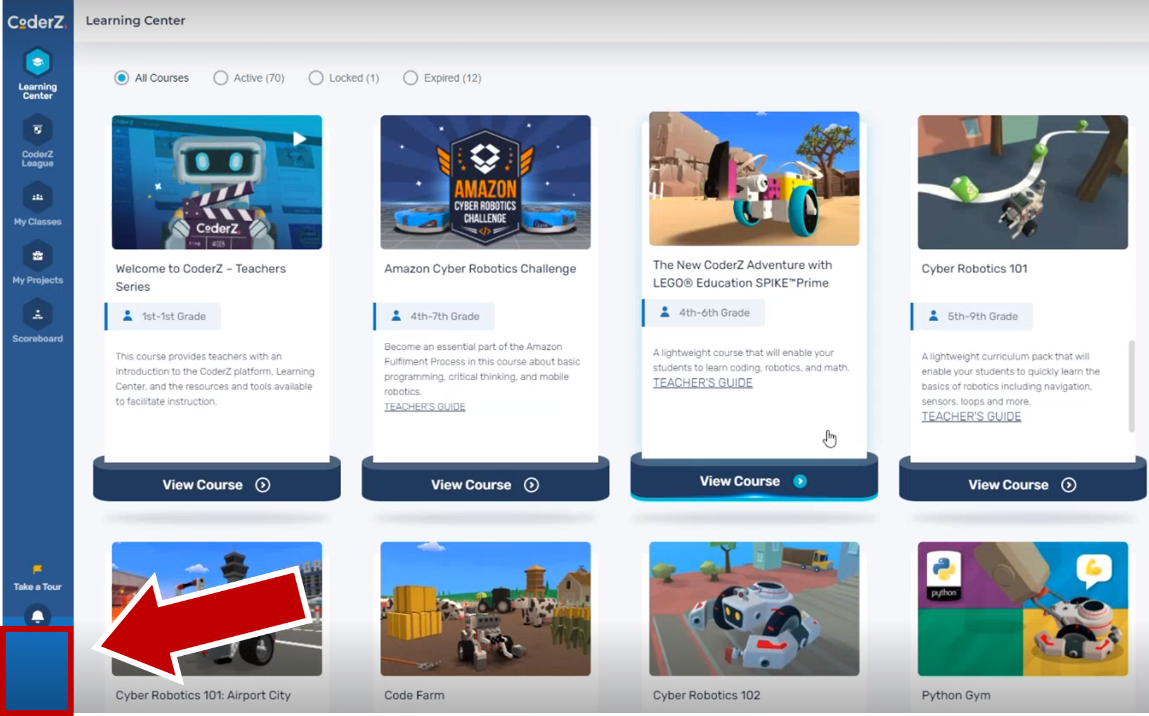Click the Python Gym title
1149x716 pixels.
(x=956, y=695)
